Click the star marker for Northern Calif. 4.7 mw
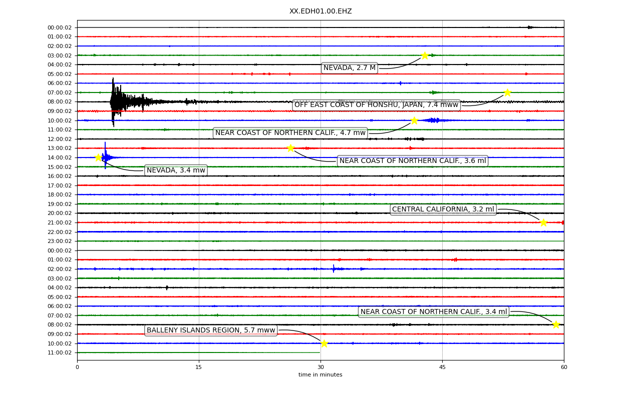The width and height of the screenshot is (641, 400). (x=414, y=120)
